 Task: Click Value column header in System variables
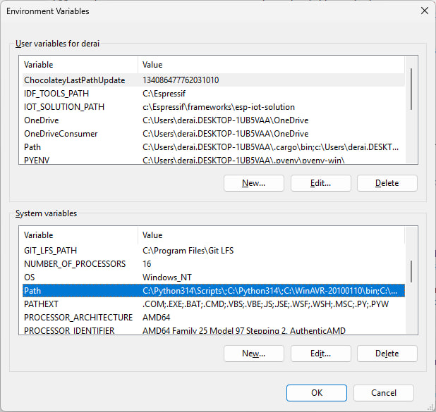pyautogui.click(x=268, y=235)
